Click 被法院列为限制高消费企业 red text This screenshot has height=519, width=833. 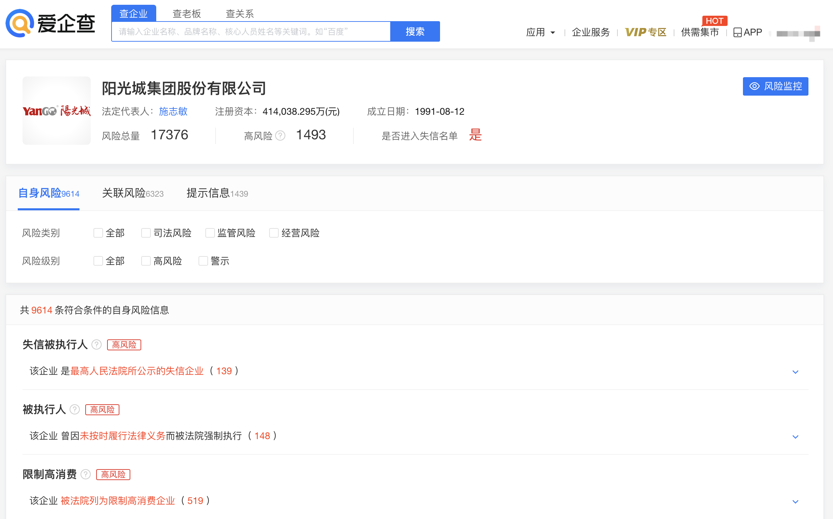coord(118,501)
